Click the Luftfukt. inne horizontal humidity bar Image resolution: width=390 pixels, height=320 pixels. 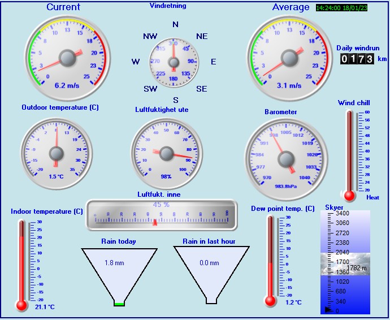160,215
